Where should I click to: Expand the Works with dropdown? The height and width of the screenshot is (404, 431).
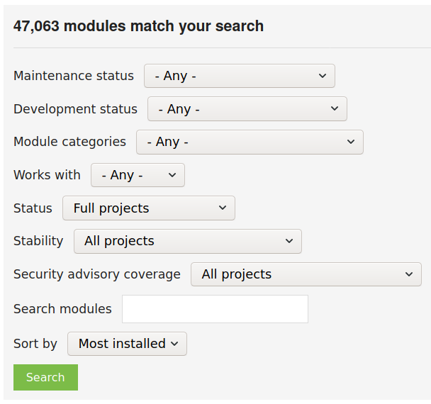click(138, 175)
